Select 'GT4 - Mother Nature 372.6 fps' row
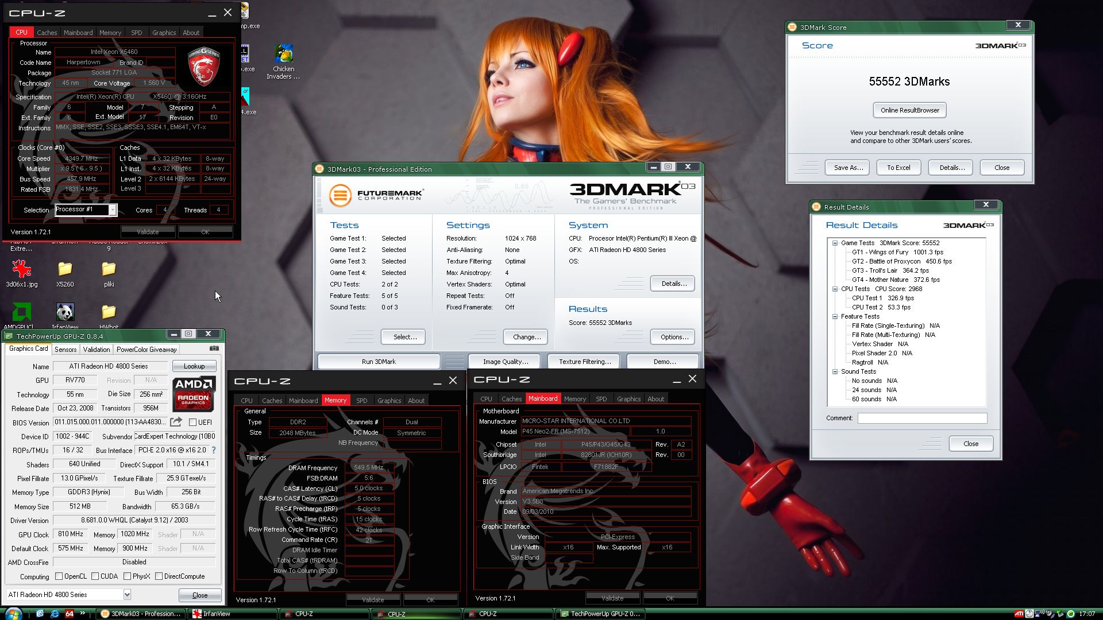The image size is (1103, 620). click(896, 280)
